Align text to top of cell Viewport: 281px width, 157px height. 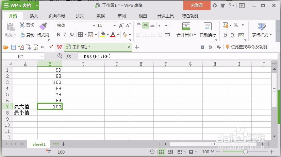click(x=139, y=25)
